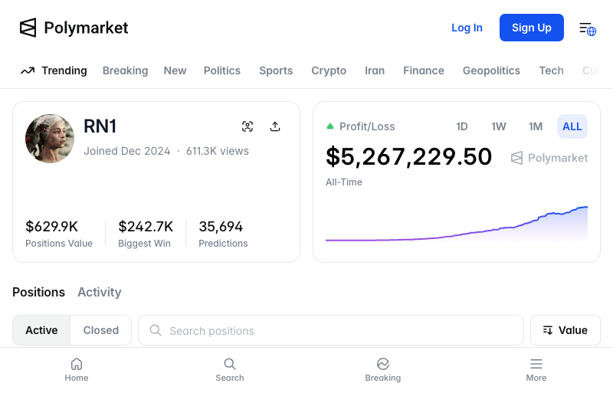Screen dimensions: 613x393
Task: Select the ALL time range option
Action: tap(572, 126)
